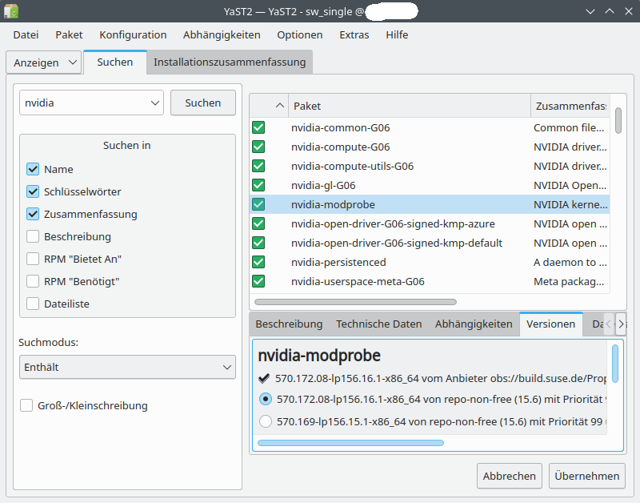640x503 pixels.
Task: Expand the nvidia search term combo box arrow
Action: click(x=154, y=103)
